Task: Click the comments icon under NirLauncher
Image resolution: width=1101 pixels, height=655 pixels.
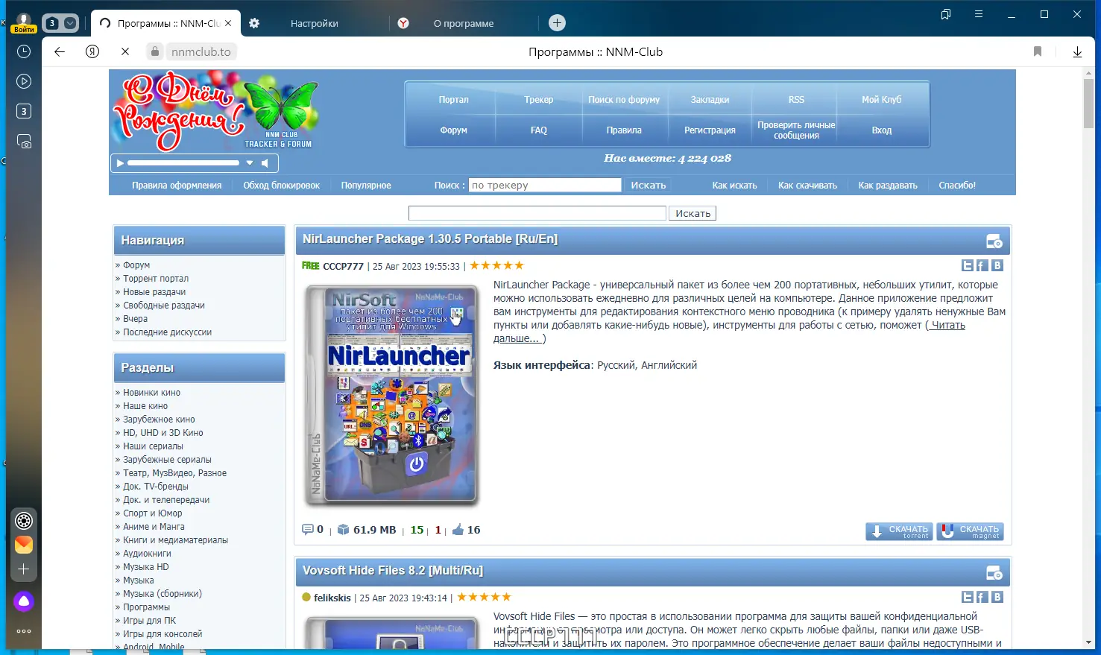Action: click(308, 530)
